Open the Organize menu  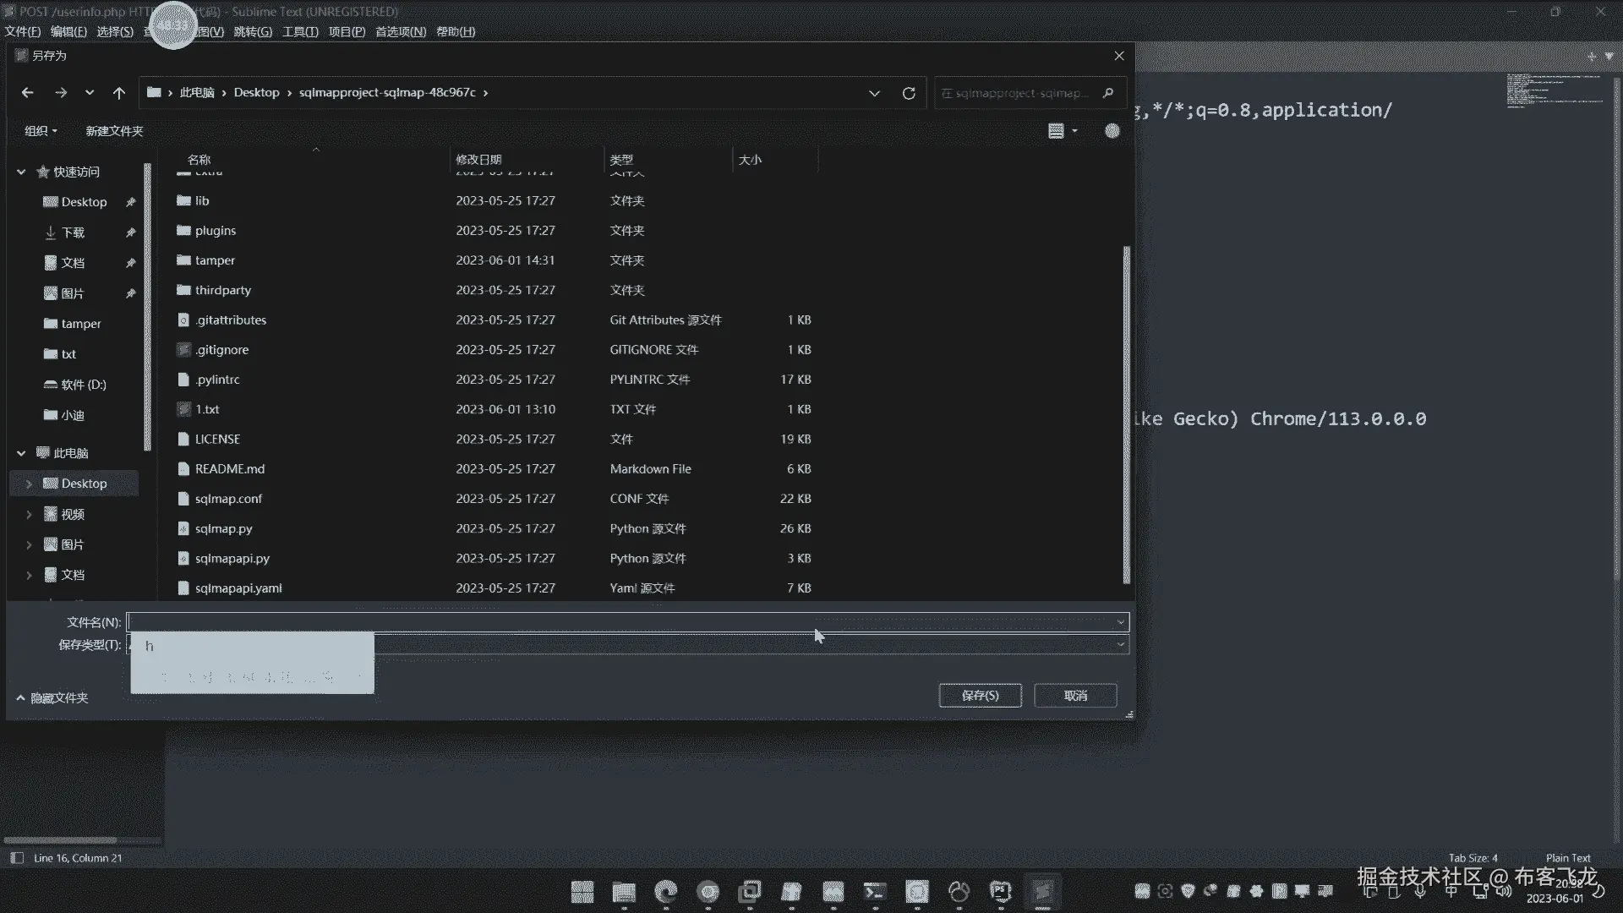[x=41, y=131]
